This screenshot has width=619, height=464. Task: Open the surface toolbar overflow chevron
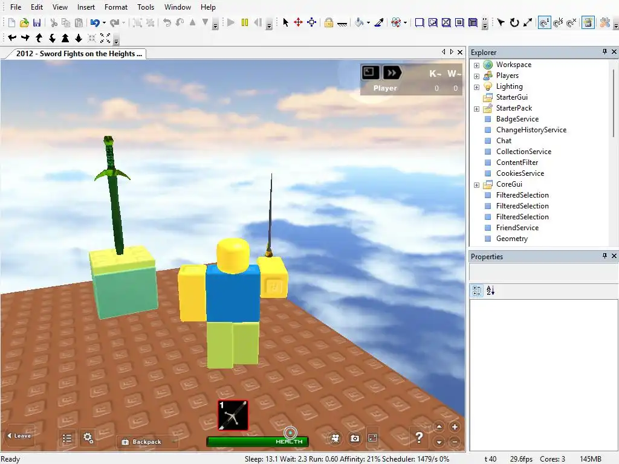pos(485,24)
